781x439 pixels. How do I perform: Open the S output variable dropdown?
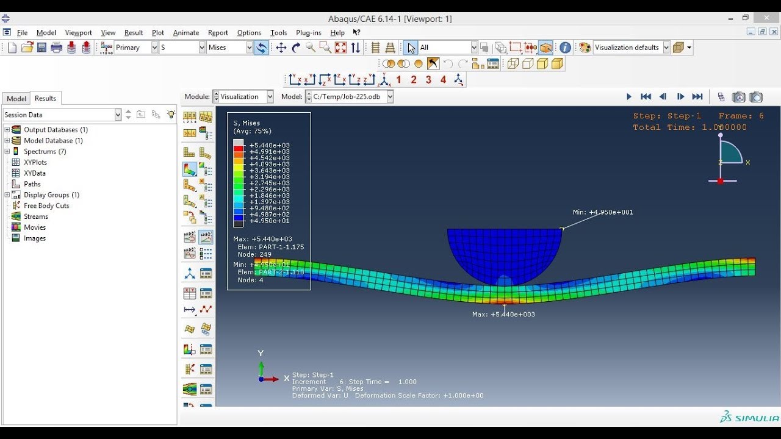(202, 48)
